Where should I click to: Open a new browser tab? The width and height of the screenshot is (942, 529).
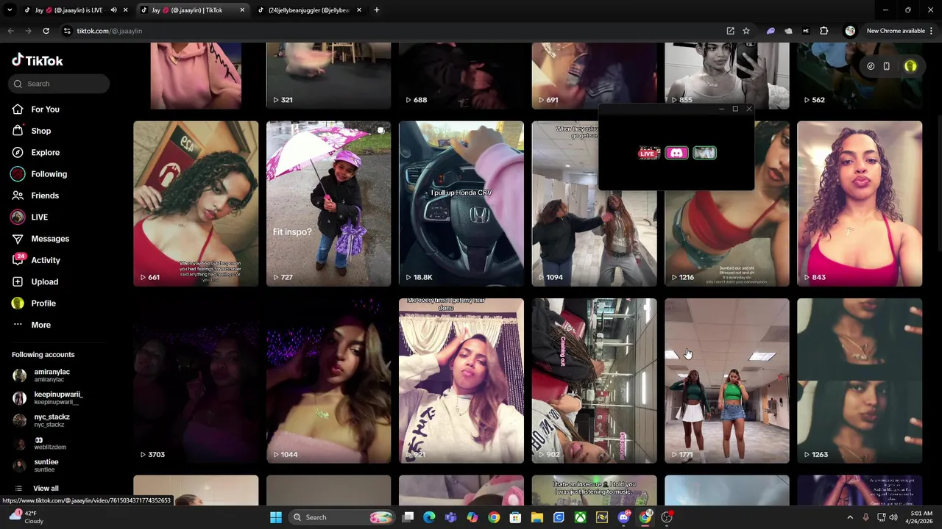376,10
